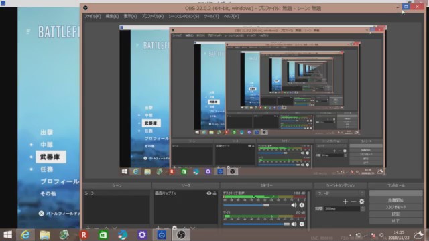
Task: Remove scene transition with minus icon
Action: tap(353, 202)
